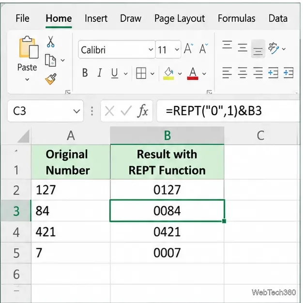
Task: Open Clipboard dialog launcher
Action: click(x=68, y=92)
